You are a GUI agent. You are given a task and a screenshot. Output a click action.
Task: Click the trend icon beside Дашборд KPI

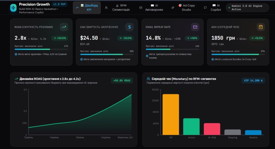click(77, 8)
